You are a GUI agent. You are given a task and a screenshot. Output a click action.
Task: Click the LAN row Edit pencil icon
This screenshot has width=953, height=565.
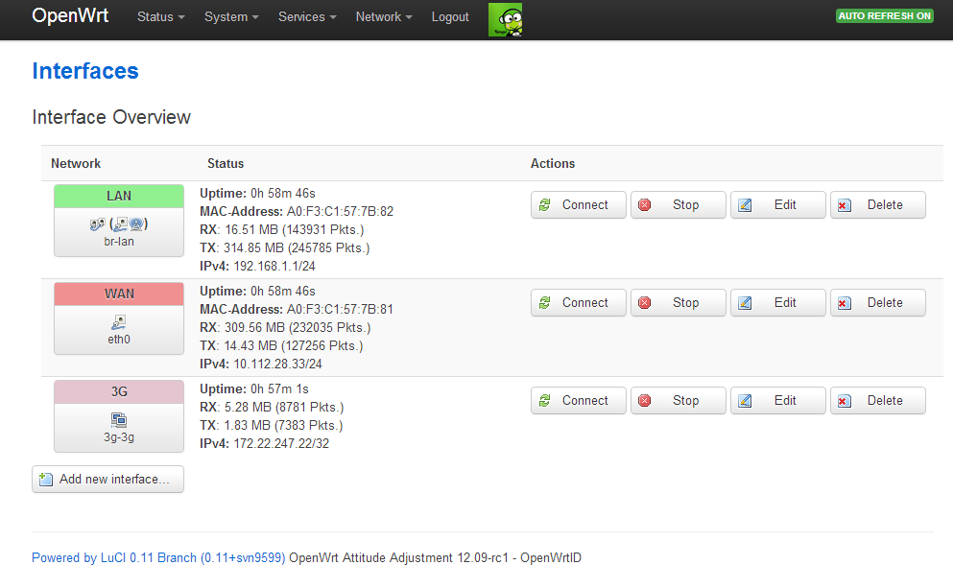point(745,205)
